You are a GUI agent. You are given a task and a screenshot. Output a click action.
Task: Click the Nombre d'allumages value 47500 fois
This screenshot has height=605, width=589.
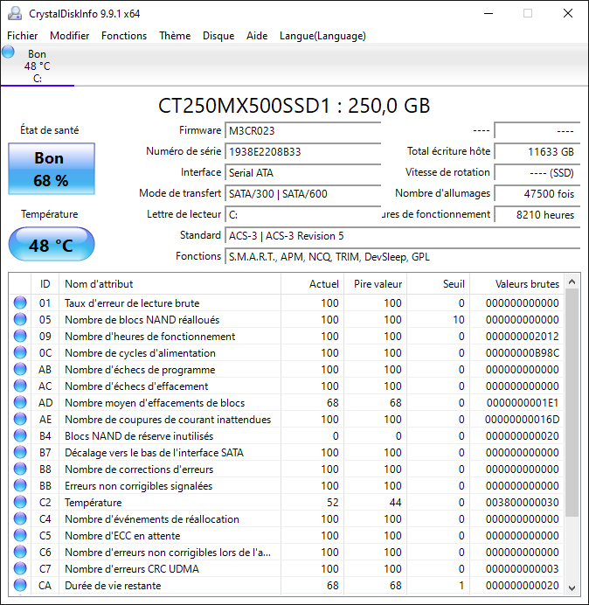click(537, 193)
